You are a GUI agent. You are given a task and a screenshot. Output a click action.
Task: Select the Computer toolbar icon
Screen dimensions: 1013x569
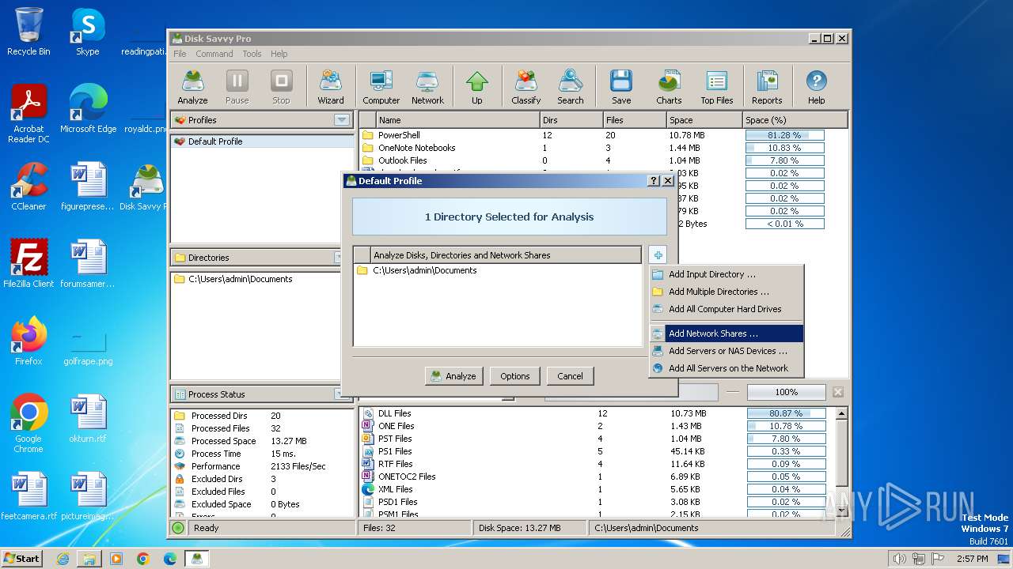point(381,87)
